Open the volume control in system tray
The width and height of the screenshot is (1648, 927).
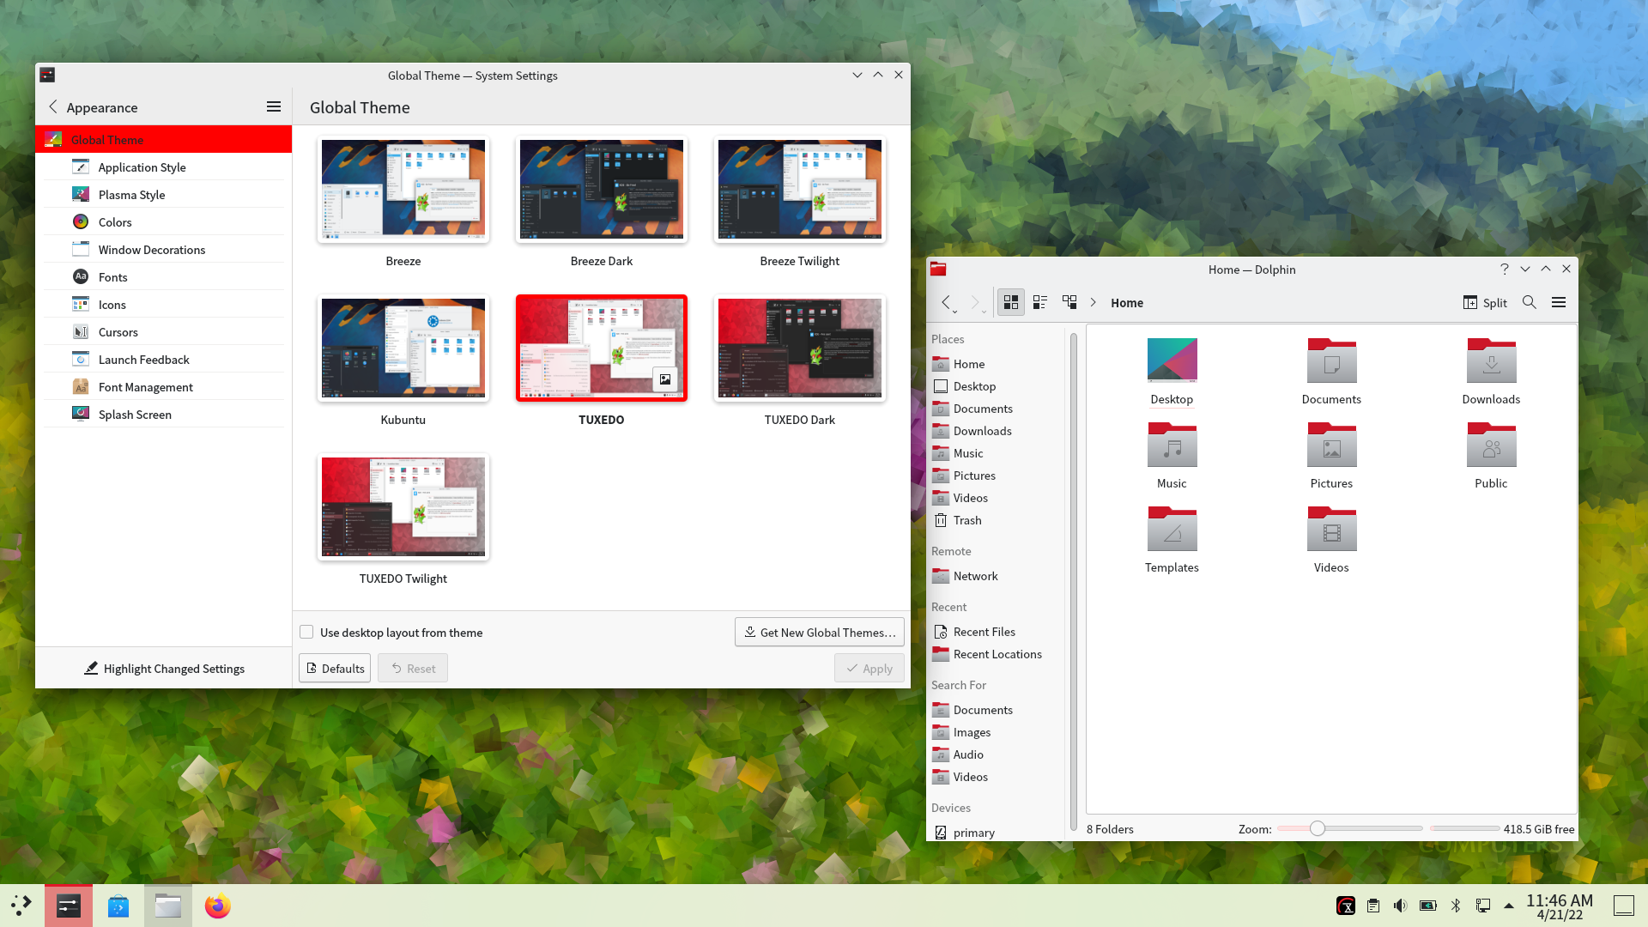click(x=1401, y=906)
